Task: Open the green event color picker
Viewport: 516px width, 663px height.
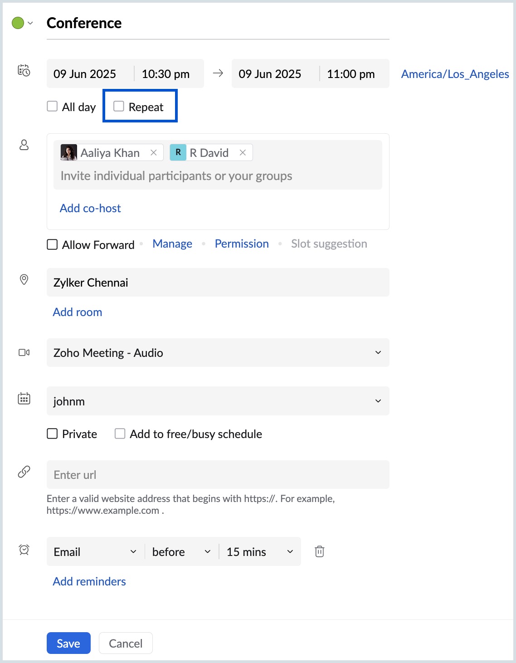Action: (22, 23)
